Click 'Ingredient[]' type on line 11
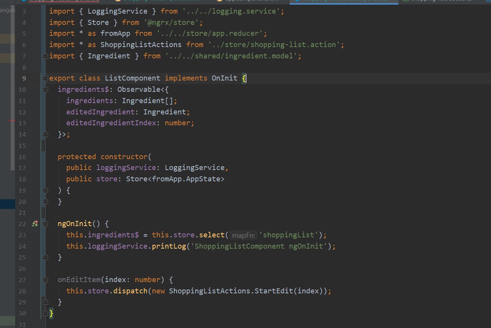 click(148, 101)
